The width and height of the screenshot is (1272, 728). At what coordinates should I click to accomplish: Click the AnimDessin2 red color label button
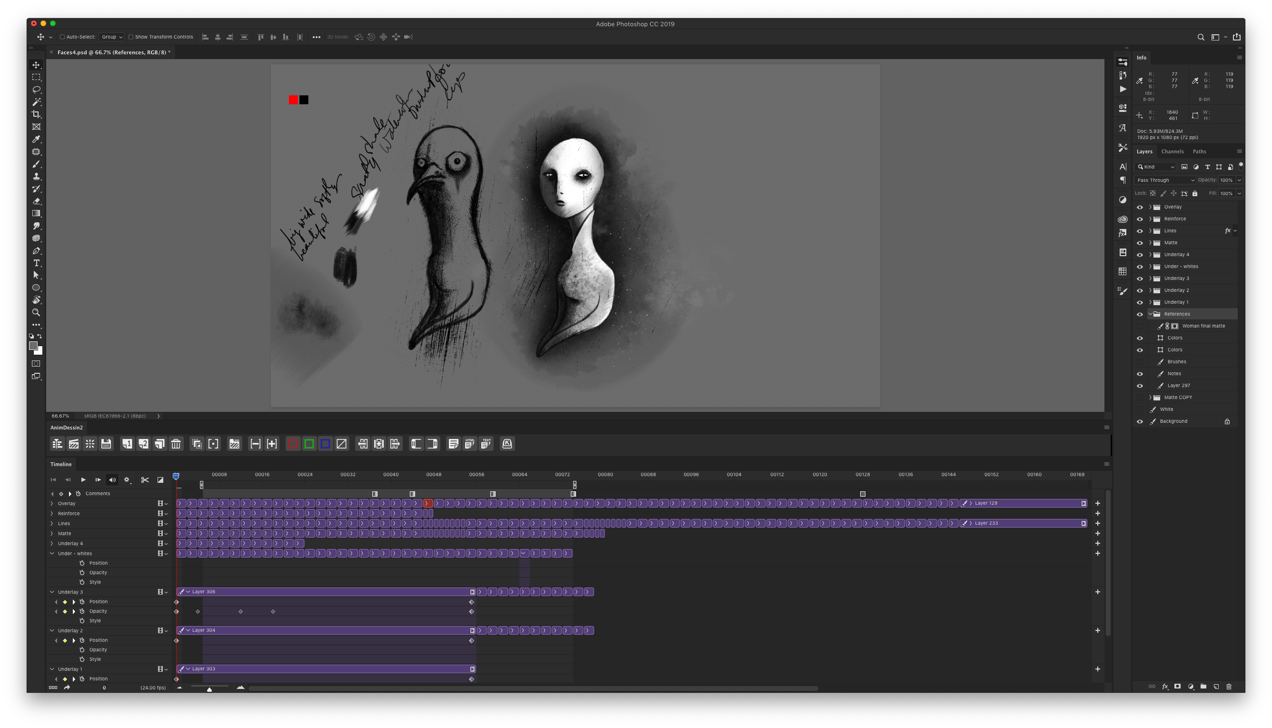[293, 443]
